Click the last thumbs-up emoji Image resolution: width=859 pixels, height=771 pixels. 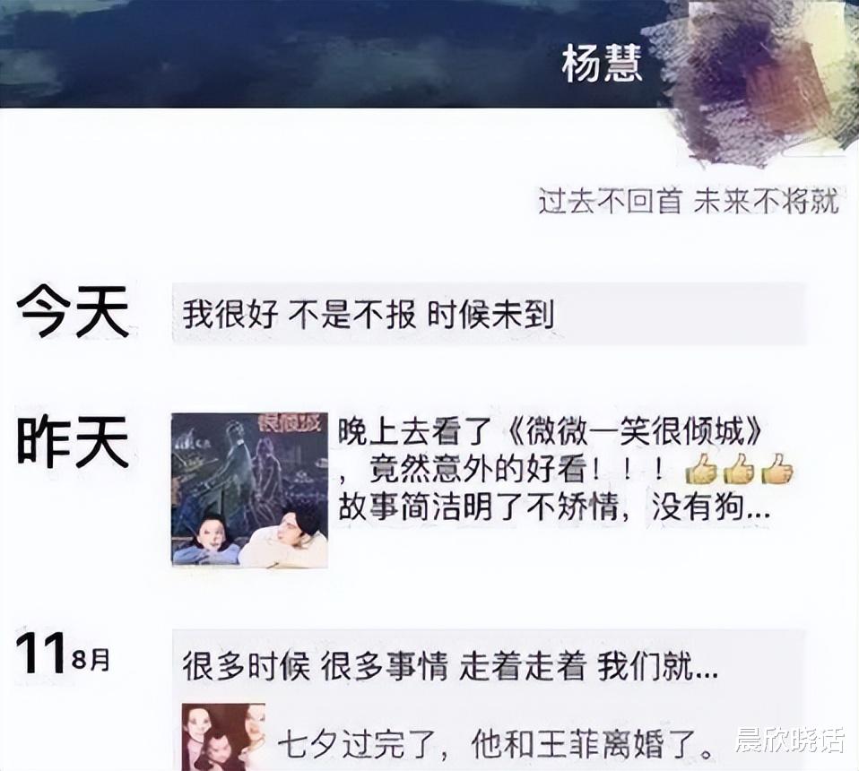777,470
